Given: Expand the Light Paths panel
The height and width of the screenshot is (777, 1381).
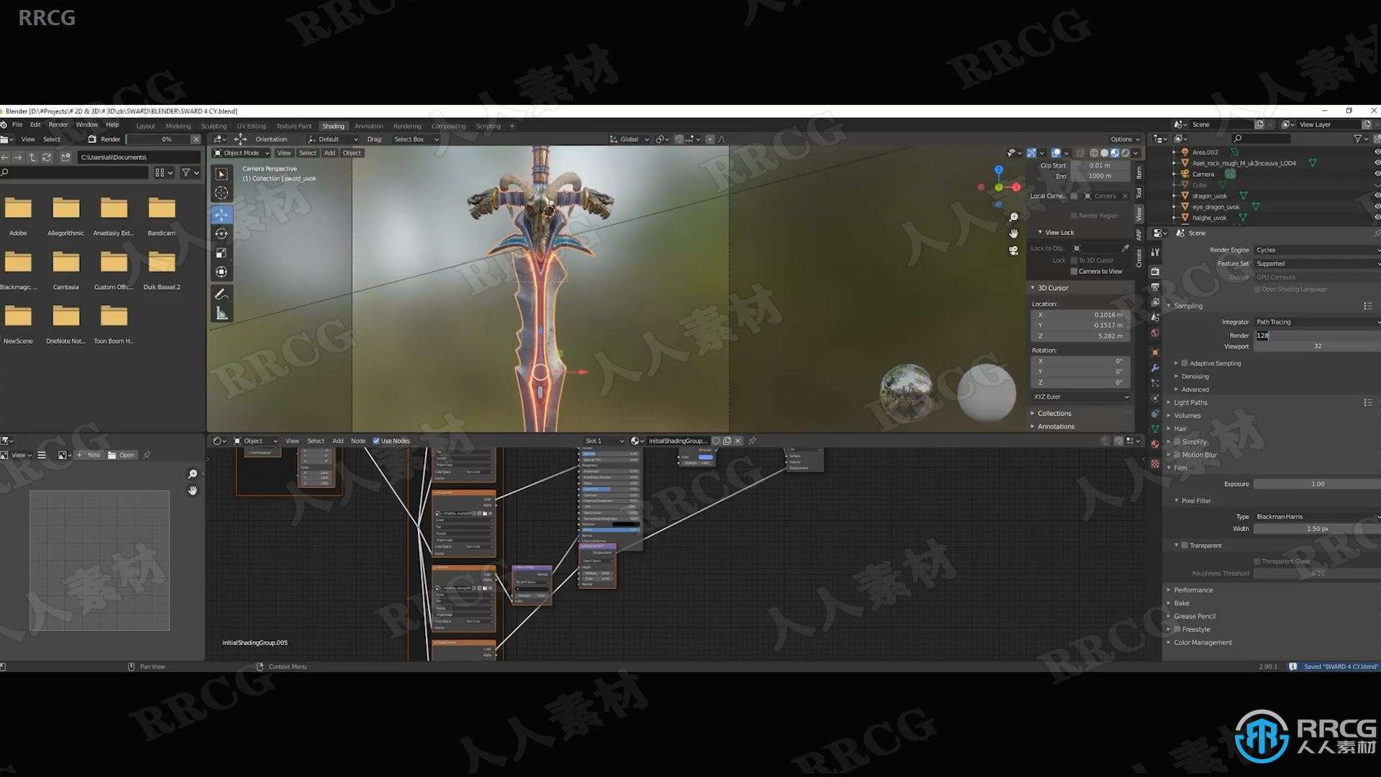Looking at the screenshot, I should coord(1190,403).
